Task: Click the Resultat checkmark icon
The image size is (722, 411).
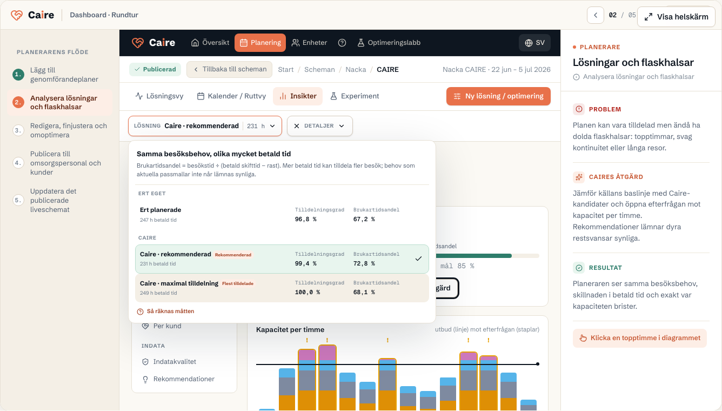Action: (x=579, y=268)
